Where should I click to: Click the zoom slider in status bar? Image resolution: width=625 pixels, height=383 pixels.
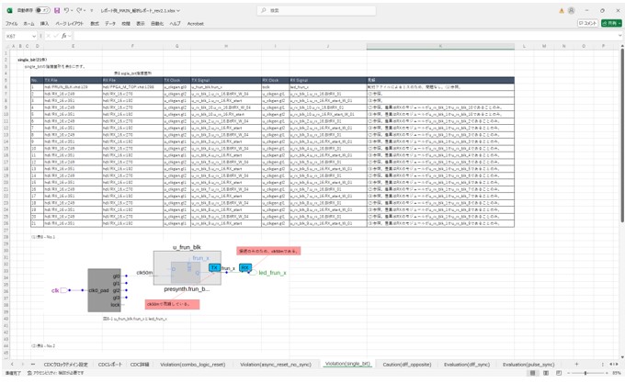click(586, 374)
